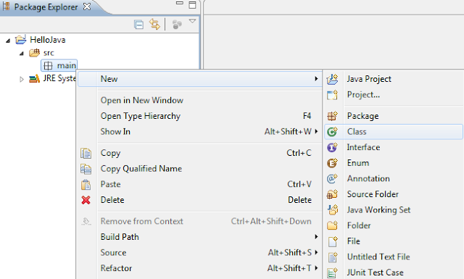This screenshot has height=279, width=464.
Task: Close the Package Explorer tab
Action: coord(87,7)
